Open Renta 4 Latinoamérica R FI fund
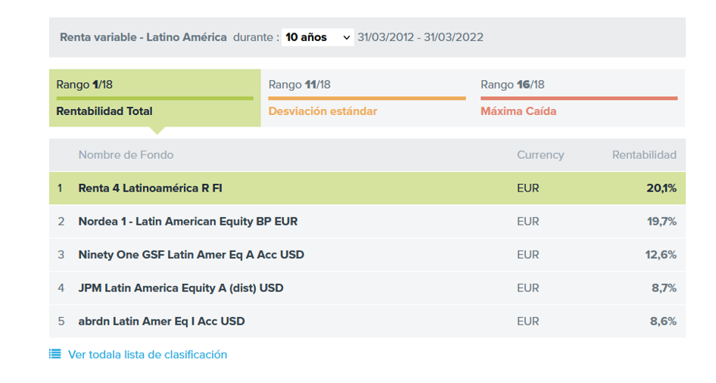 [x=150, y=188]
